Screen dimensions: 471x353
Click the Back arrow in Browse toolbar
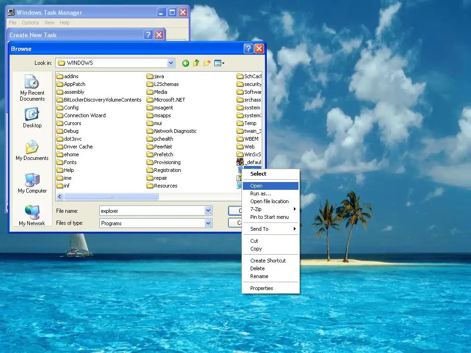[185, 63]
